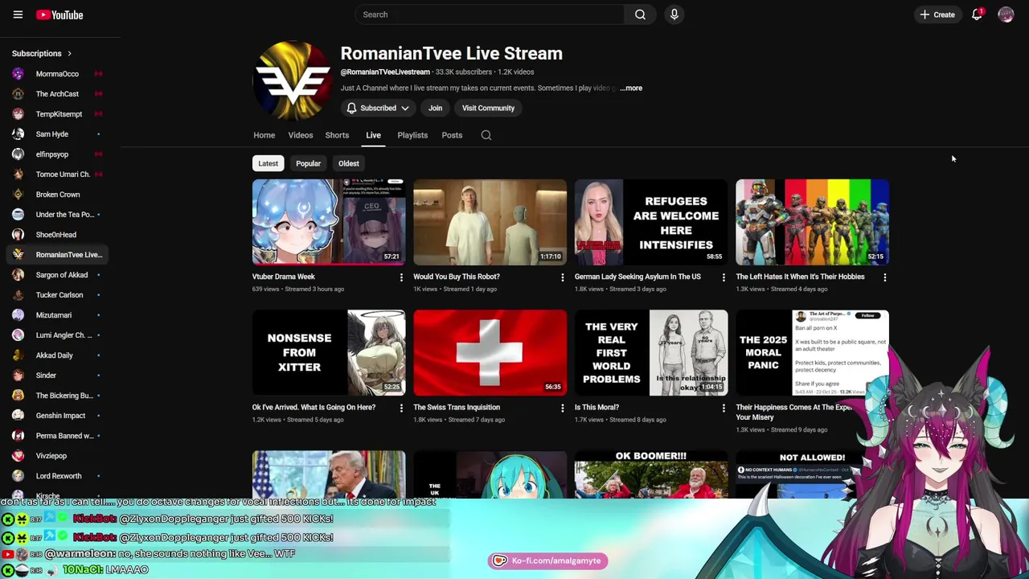1029x579 pixels.
Task: Open Create menu button
Action: (x=937, y=14)
